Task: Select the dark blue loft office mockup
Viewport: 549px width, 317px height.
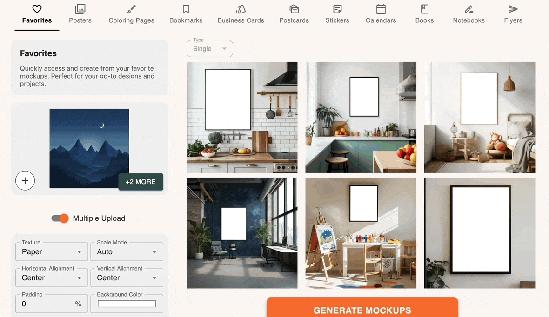Action: 242,233
